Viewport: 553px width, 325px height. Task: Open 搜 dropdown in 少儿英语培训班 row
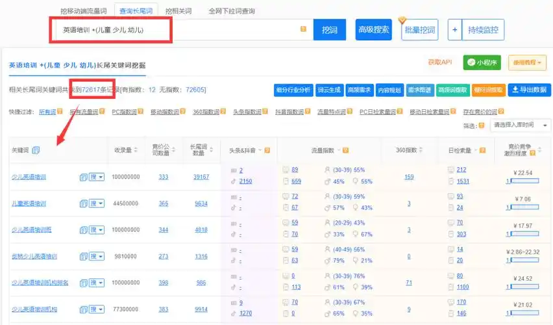coord(97,230)
